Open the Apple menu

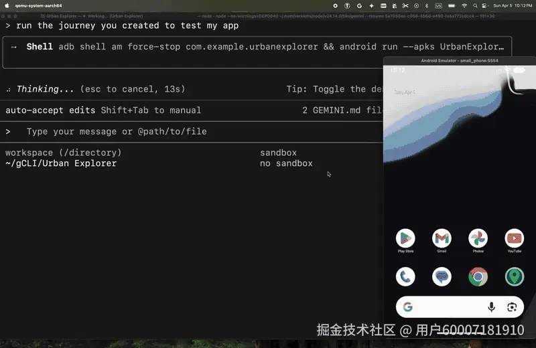click(x=7, y=5)
